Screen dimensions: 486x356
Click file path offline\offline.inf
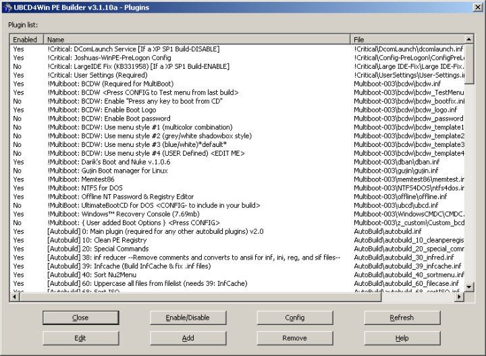pyautogui.click(x=400, y=196)
